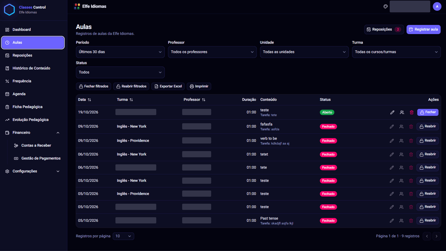This screenshot has height=251, width=446.
Task: Open the students icon for the 19/10/2026 class
Action: (x=402, y=112)
